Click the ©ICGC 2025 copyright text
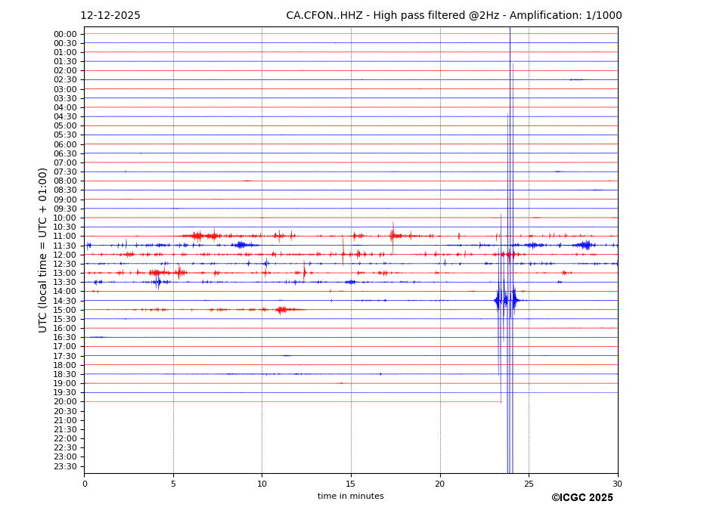Viewport: 701px width, 526px height. (582, 498)
